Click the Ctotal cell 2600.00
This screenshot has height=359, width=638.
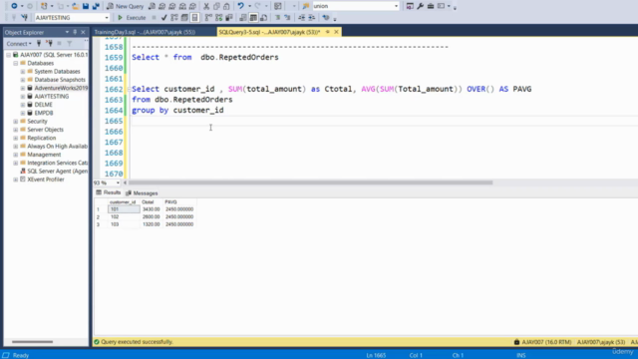(151, 217)
